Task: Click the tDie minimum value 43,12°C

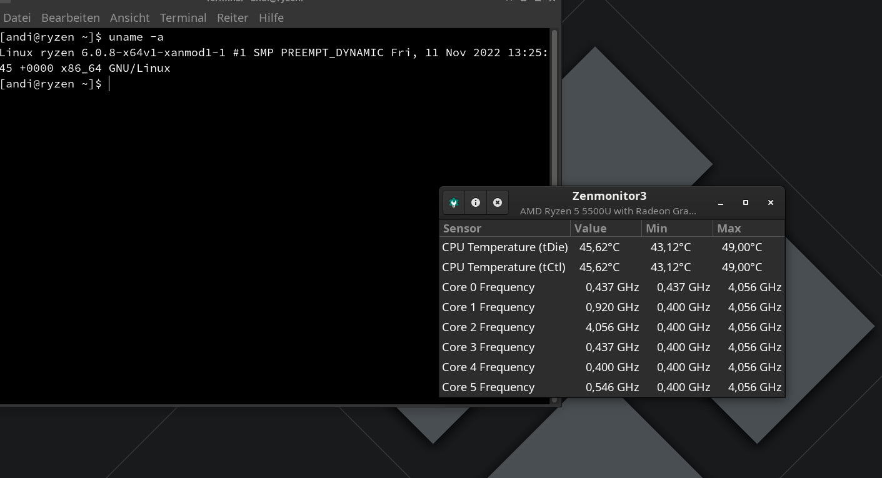Action: 671,247
